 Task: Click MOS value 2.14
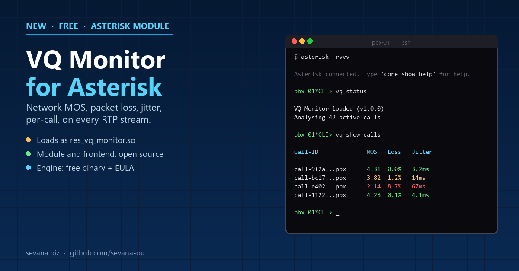(374, 186)
